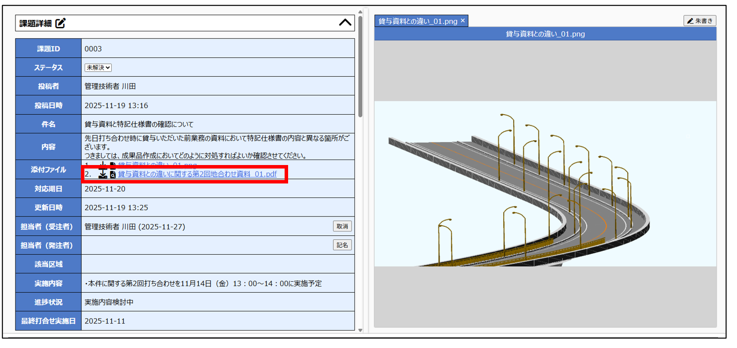Viewport: 737px width, 348px height.
Task: Collapse the 課題詳細 panel with the chevron
Action: coord(345,23)
